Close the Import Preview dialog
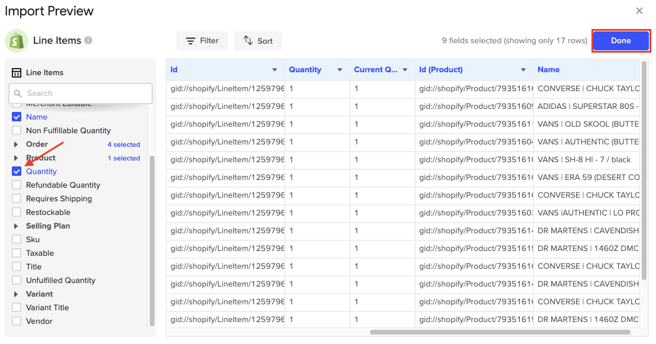Screen dimensions: 656x344 tap(639, 11)
